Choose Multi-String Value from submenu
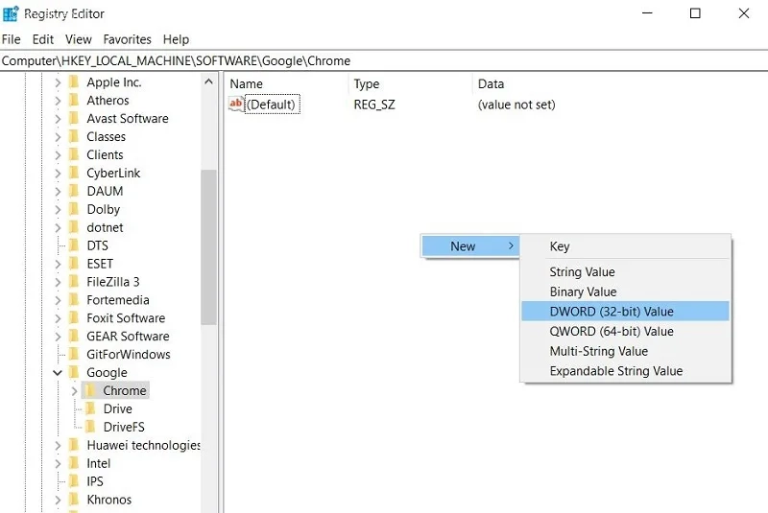Screen dimensions: 768x513 [x=626, y=351]
